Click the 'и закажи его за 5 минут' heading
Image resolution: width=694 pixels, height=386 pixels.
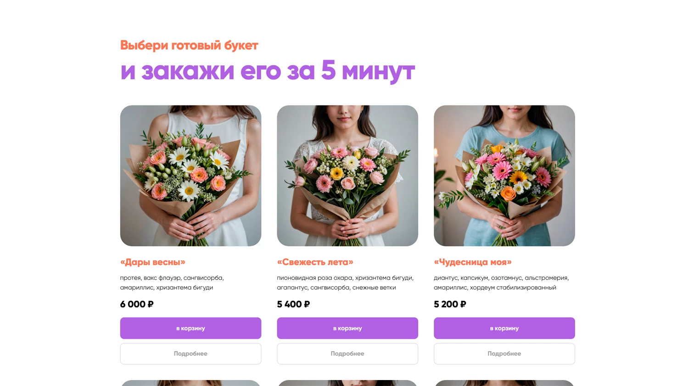click(268, 71)
